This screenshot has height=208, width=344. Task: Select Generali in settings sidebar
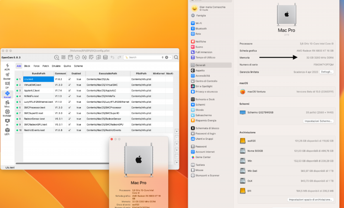pos(211,65)
